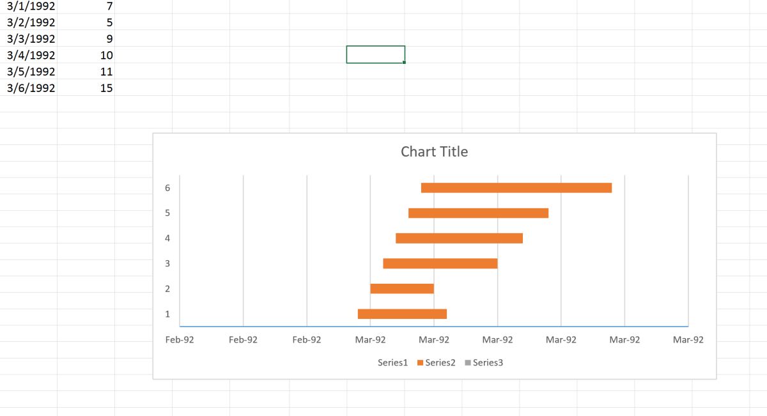Select the orange bar in row 3
The width and height of the screenshot is (767, 416).
(440, 263)
